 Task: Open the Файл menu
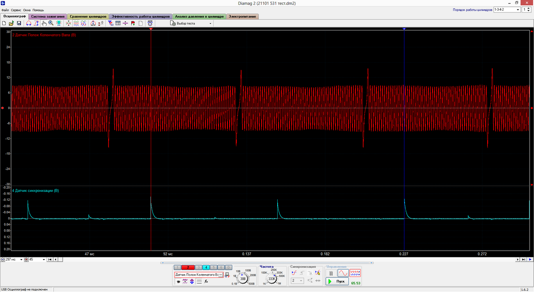pos(5,9)
